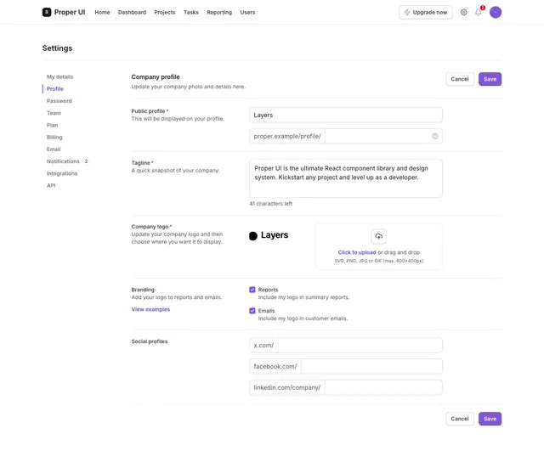The height and width of the screenshot is (462, 544).
Task: Select Billing in settings sidebar
Action: [54, 138]
